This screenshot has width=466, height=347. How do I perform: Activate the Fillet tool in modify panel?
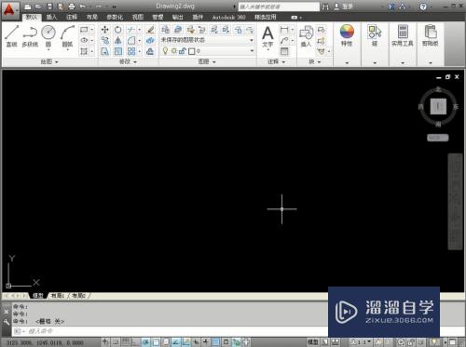[x=131, y=40]
